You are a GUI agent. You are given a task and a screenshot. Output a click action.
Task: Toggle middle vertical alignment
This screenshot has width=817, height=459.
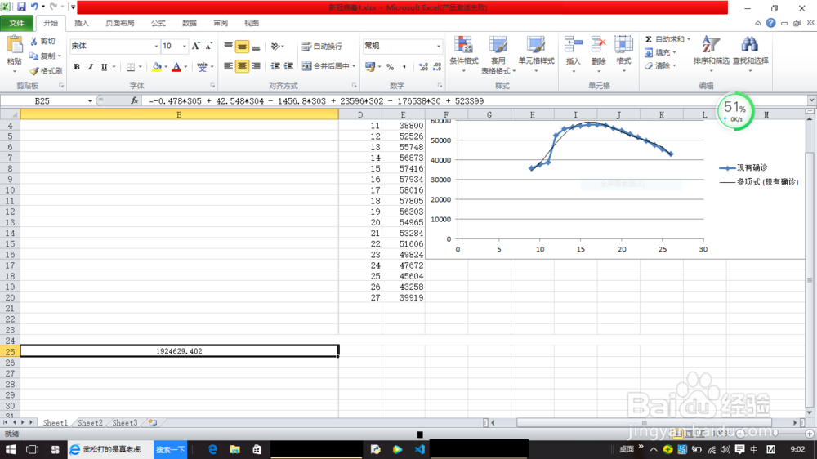(242, 47)
